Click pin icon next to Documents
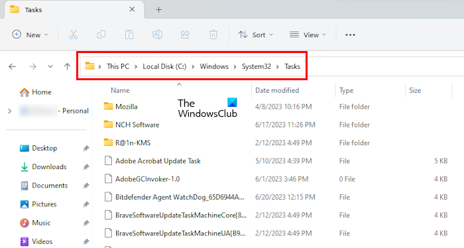Viewport: 464px width, 248px height. coord(86,186)
